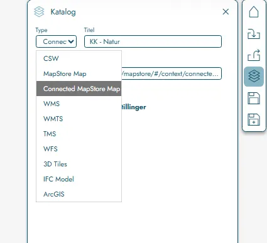The height and width of the screenshot is (243, 267).
Task: Select CSW in the type list
Action: pyautogui.click(x=79, y=58)
